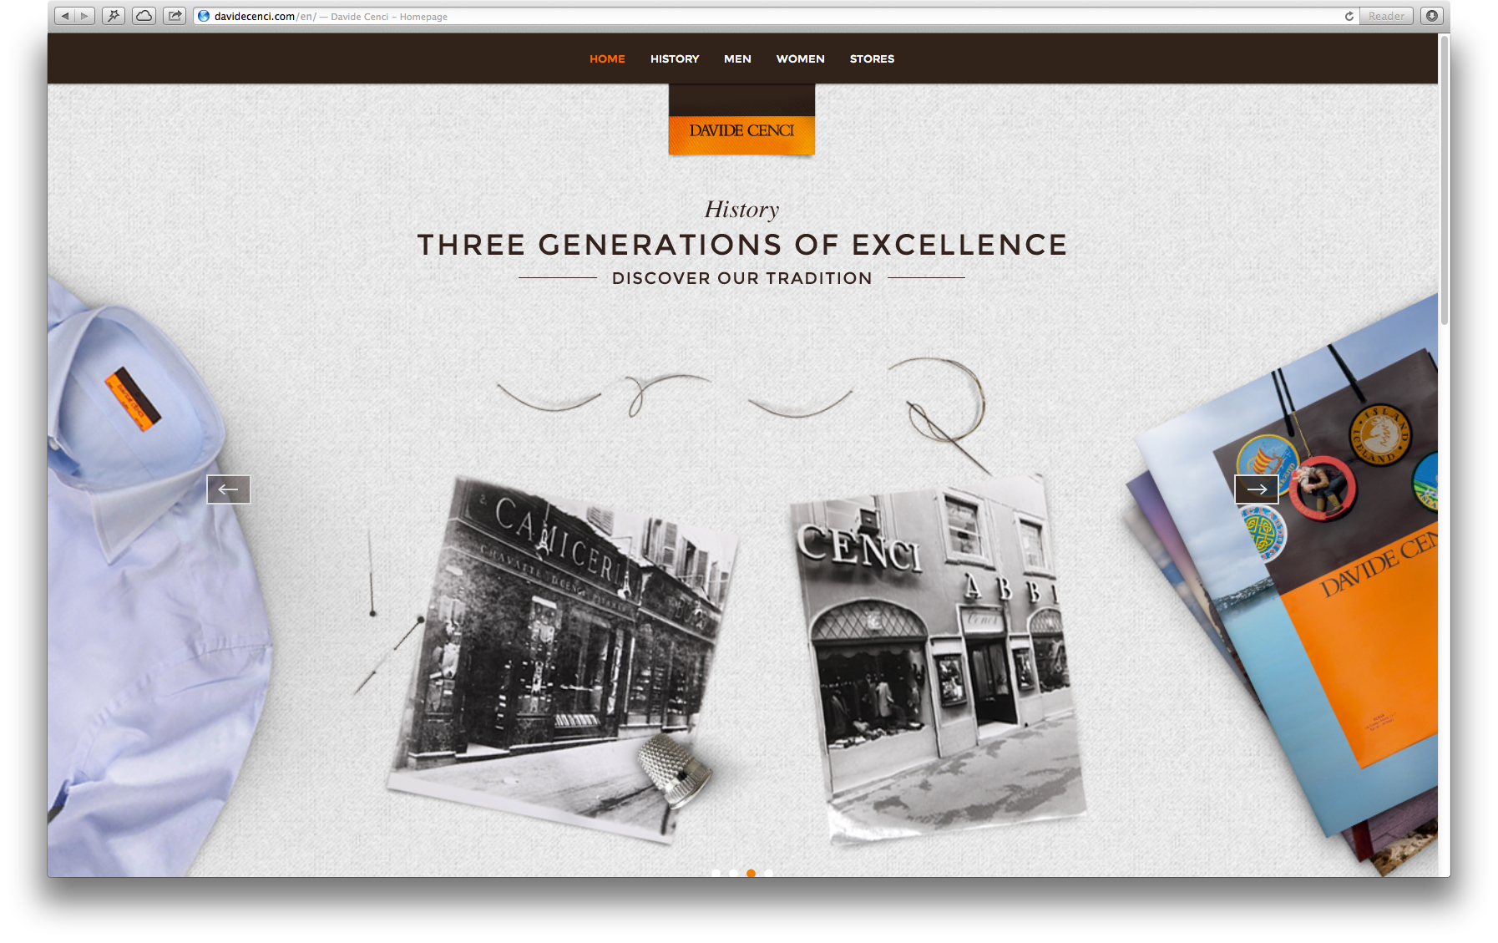Open the Share button in toolbar
Image resolution: width=1498 pixels, height=943 pixels.
click(175, 16)
